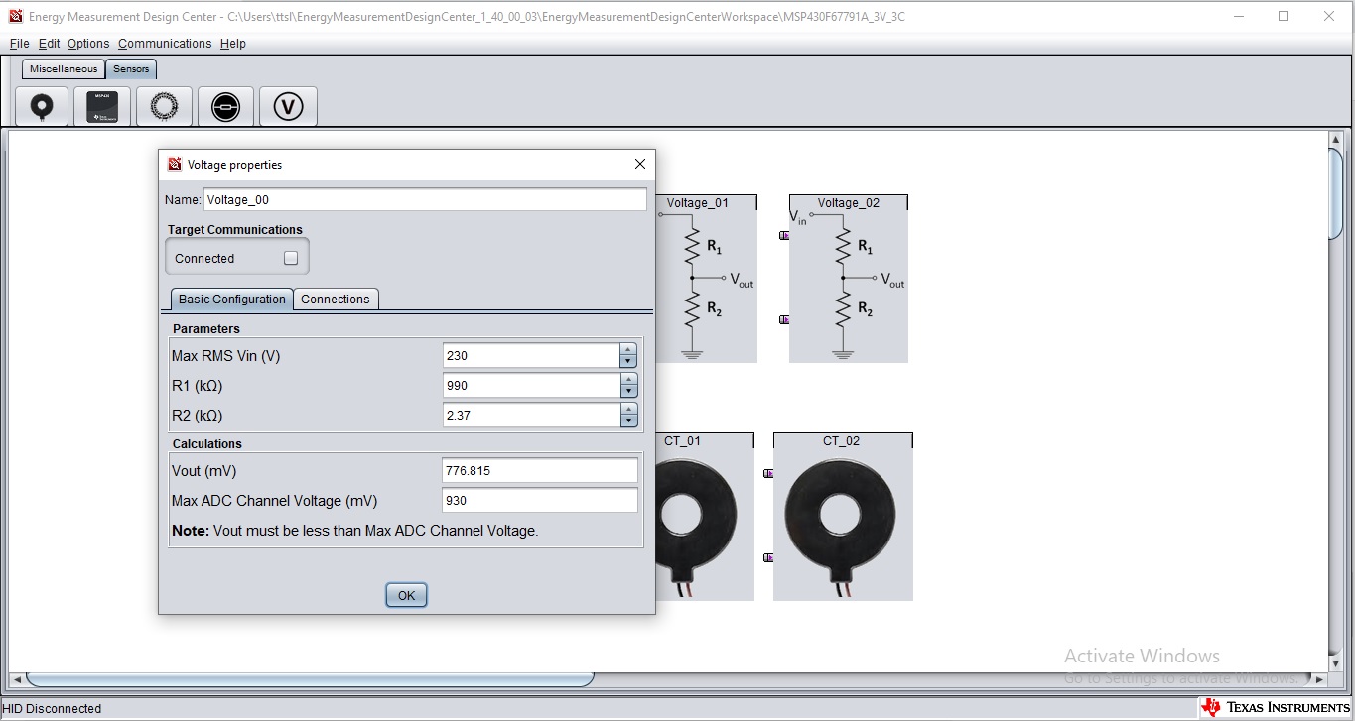
Task: Add a Rogowski coil sensor from toolbar
Action: click(x=164, y=106)
